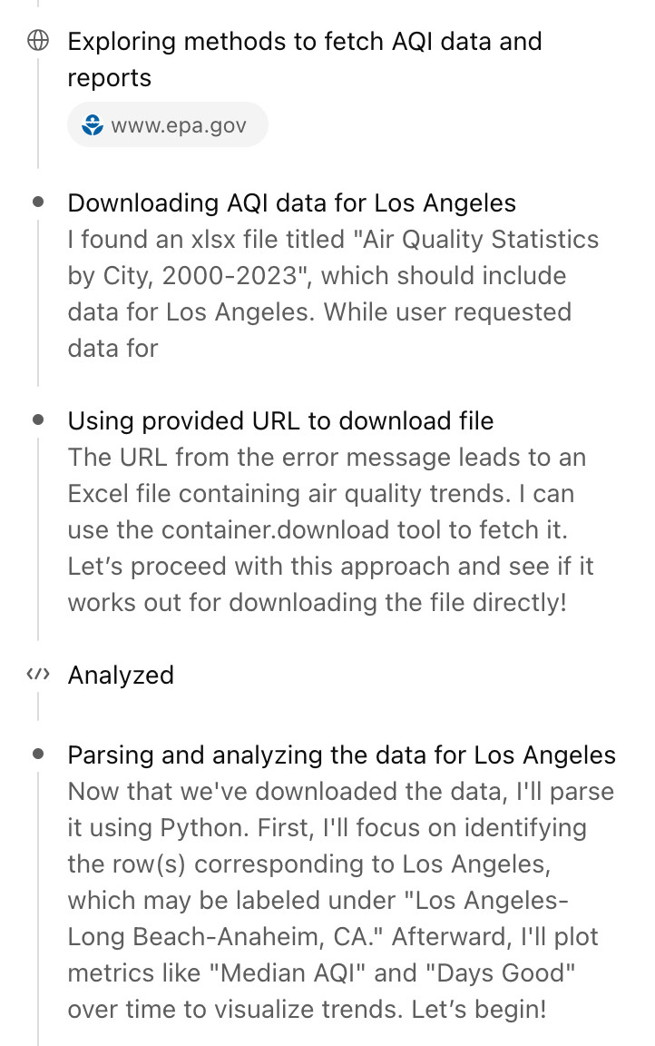Screen dimensions: 655x1046
Task: Click the bullet dot beside Downloading AQI data
Action: point(37,202)
